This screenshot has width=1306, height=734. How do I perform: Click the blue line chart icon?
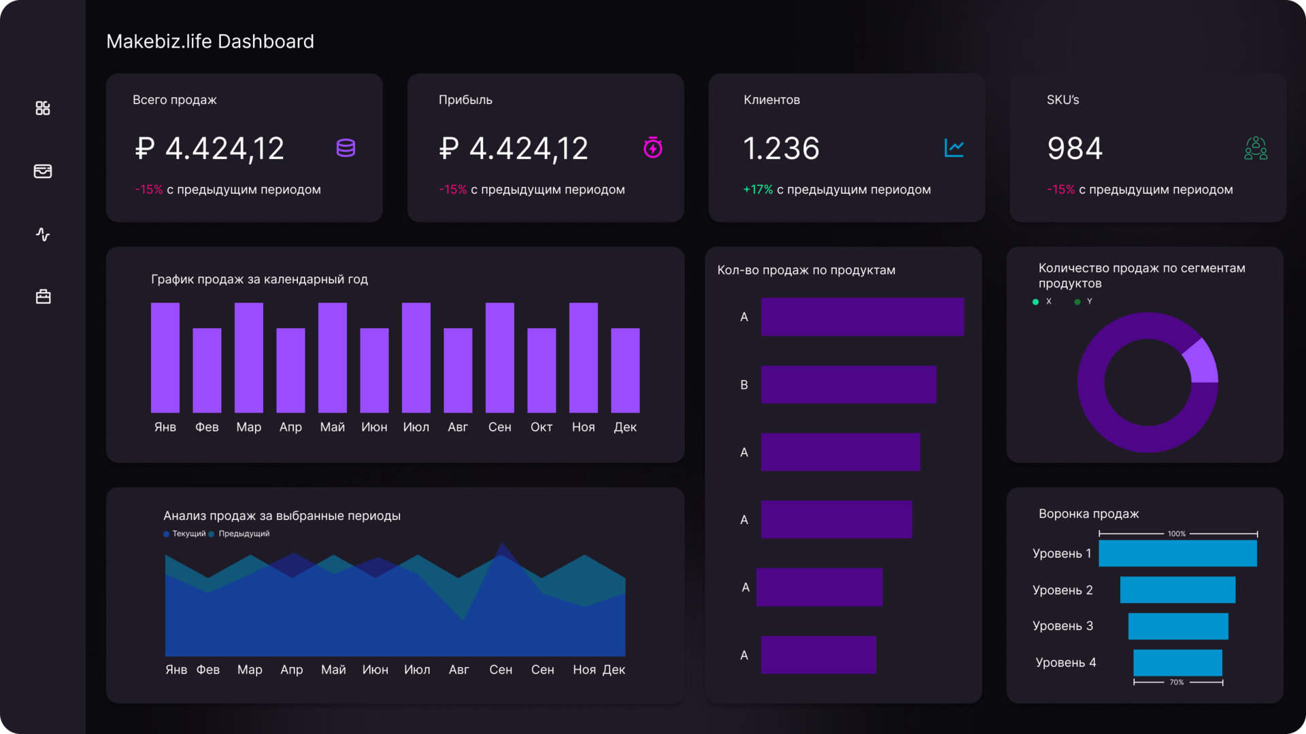(954, 147)
